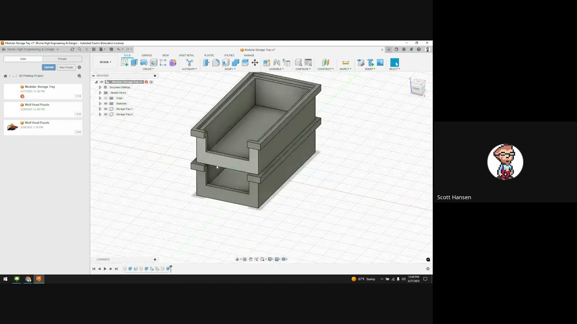Open the Wolf Head Puzzle thumbnail item
Image resolution: width=577 pixels, height=324 pixels.
pyautogui.click(x=12, y=127)
